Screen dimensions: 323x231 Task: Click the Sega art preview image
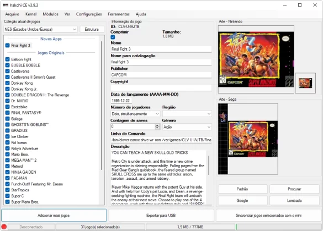point(248,139)
